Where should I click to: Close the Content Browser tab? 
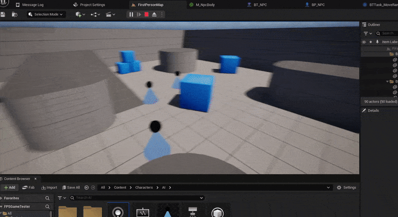[35, 179]
